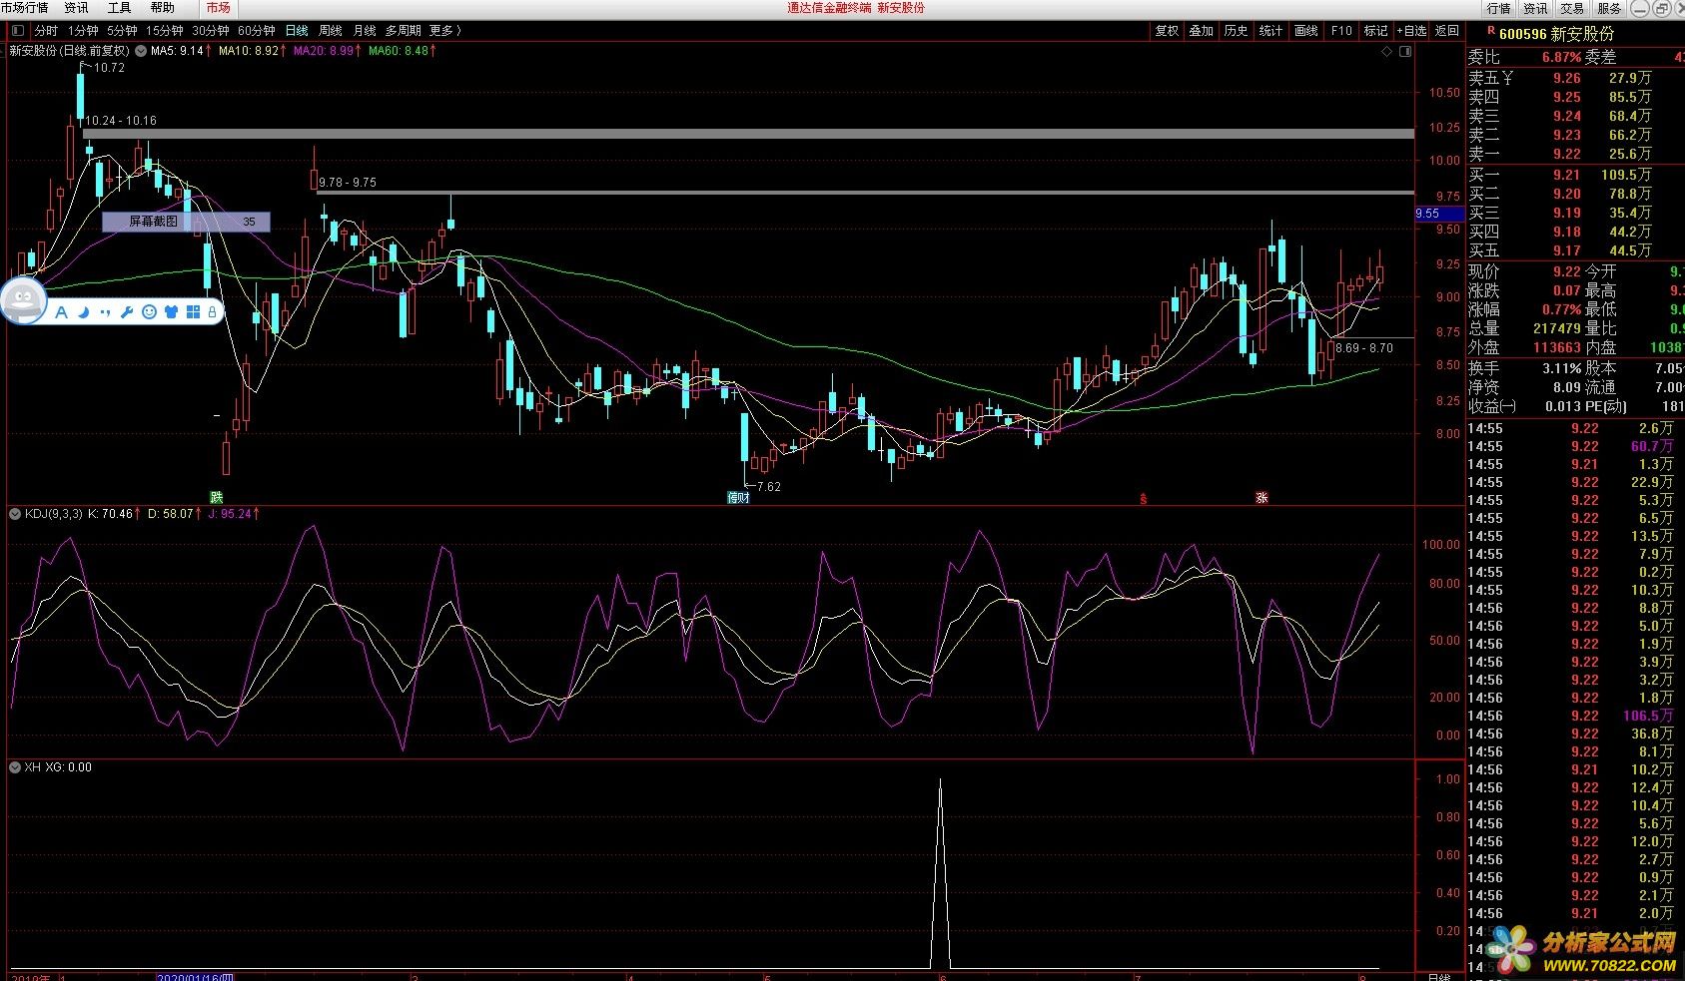Click the top-right 资讯 button

click(1535, 8)
